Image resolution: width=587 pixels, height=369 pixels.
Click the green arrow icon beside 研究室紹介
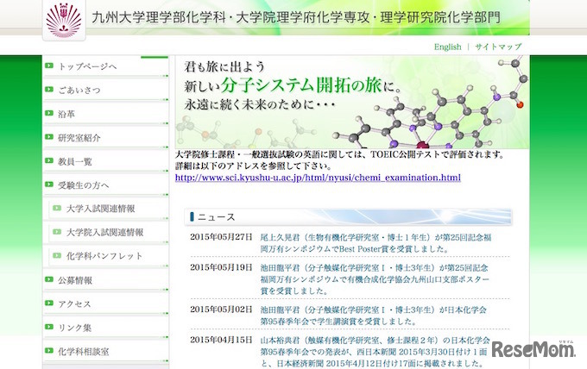(49, 137)
